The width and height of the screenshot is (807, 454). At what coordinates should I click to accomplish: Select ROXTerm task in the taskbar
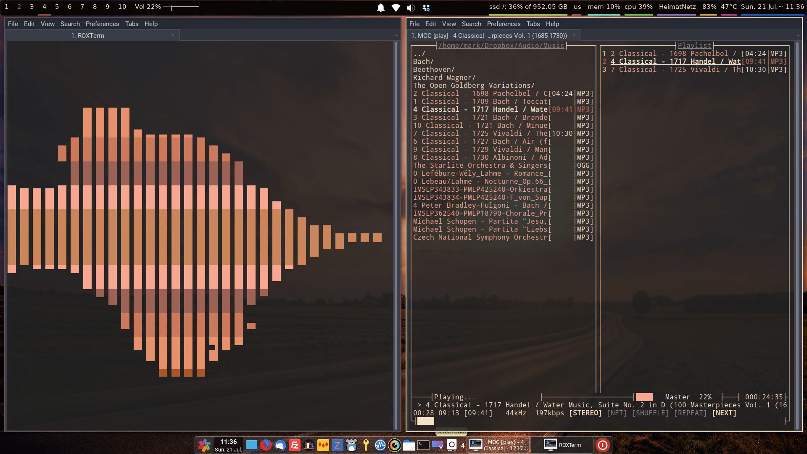tap(562, 445)
